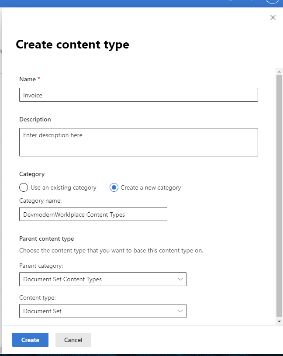This screenshot has height=356, width=283.
Task: Select the Use an existing category radio
Action: 24,187
